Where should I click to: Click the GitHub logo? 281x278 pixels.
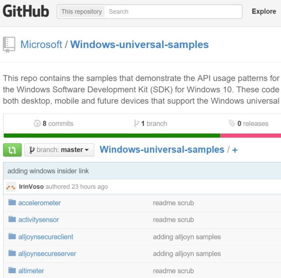(x=26, y=11)
